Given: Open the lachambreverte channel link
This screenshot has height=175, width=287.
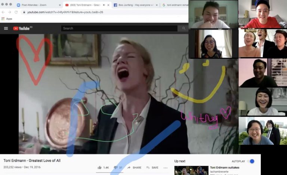Looking at the screenshot, I should [x=219, y=172].
